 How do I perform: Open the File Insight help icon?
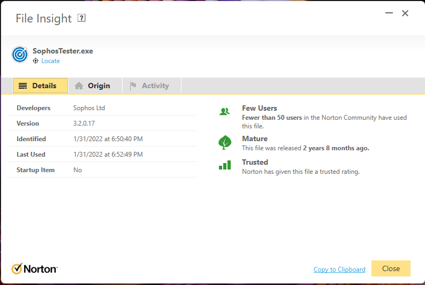(81, 18)
